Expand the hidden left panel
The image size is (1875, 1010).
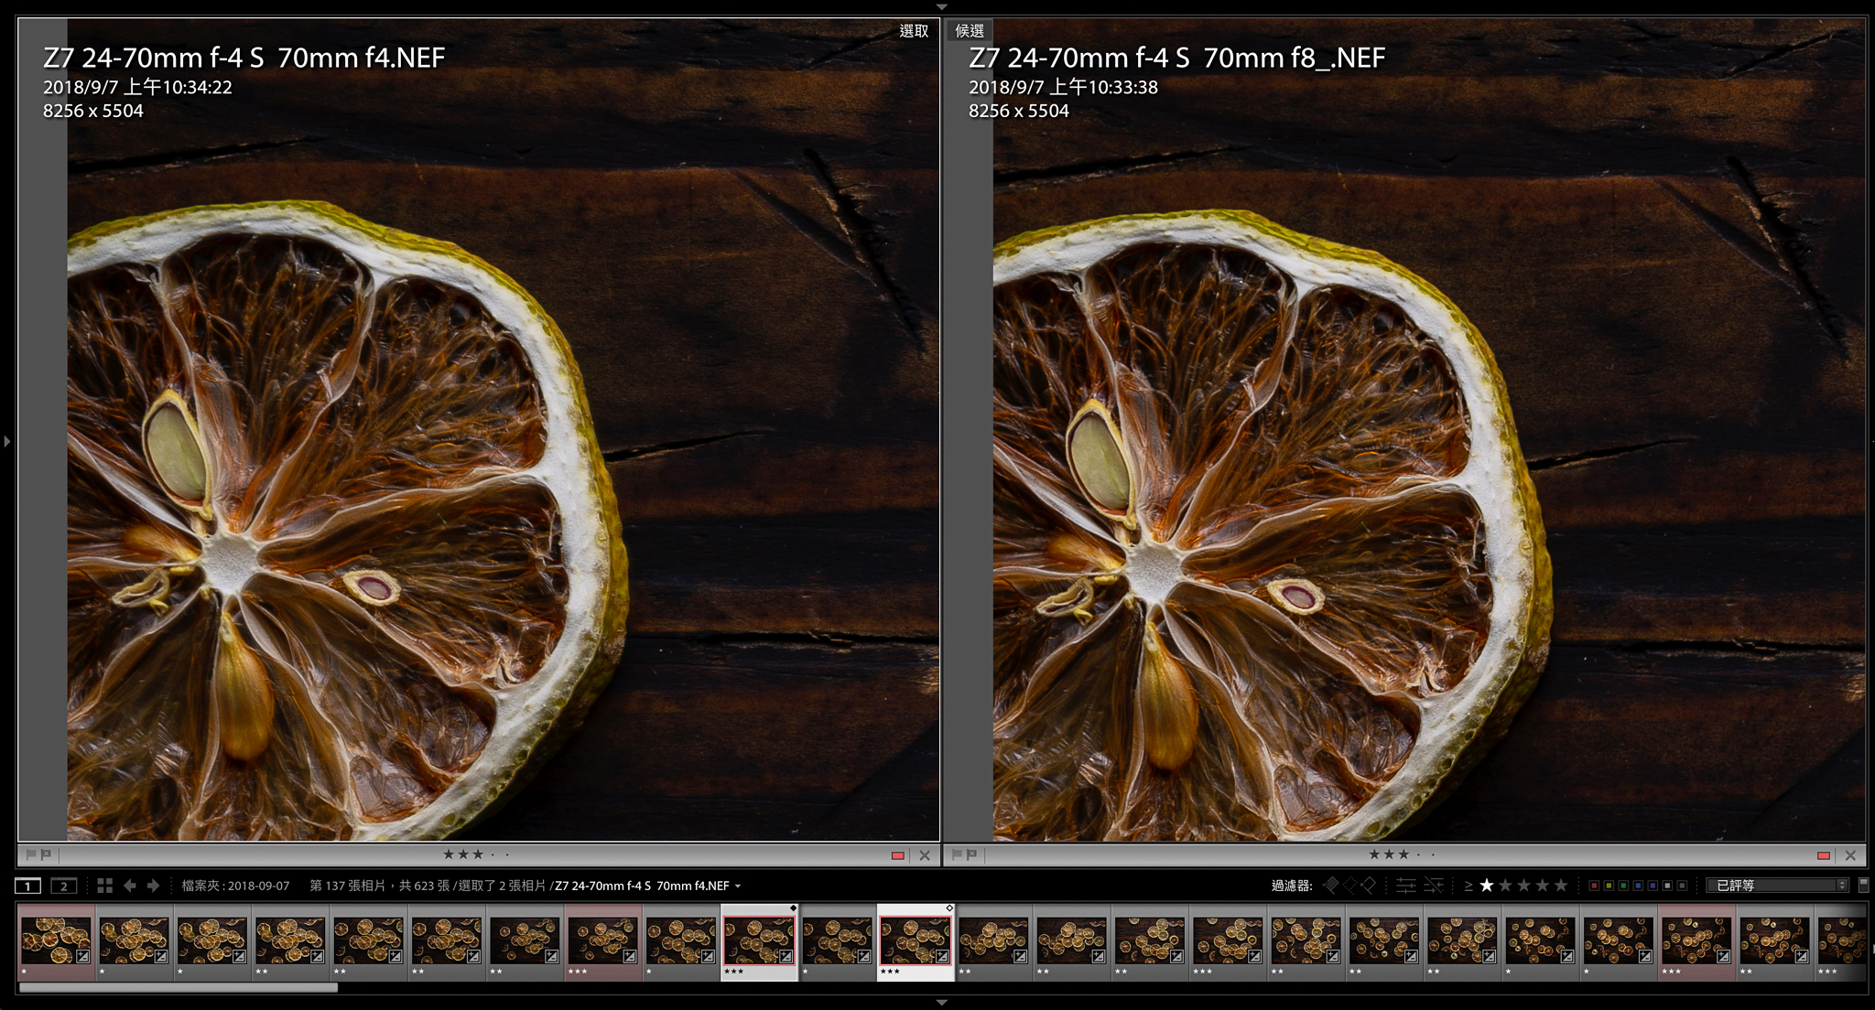(7, 441)
